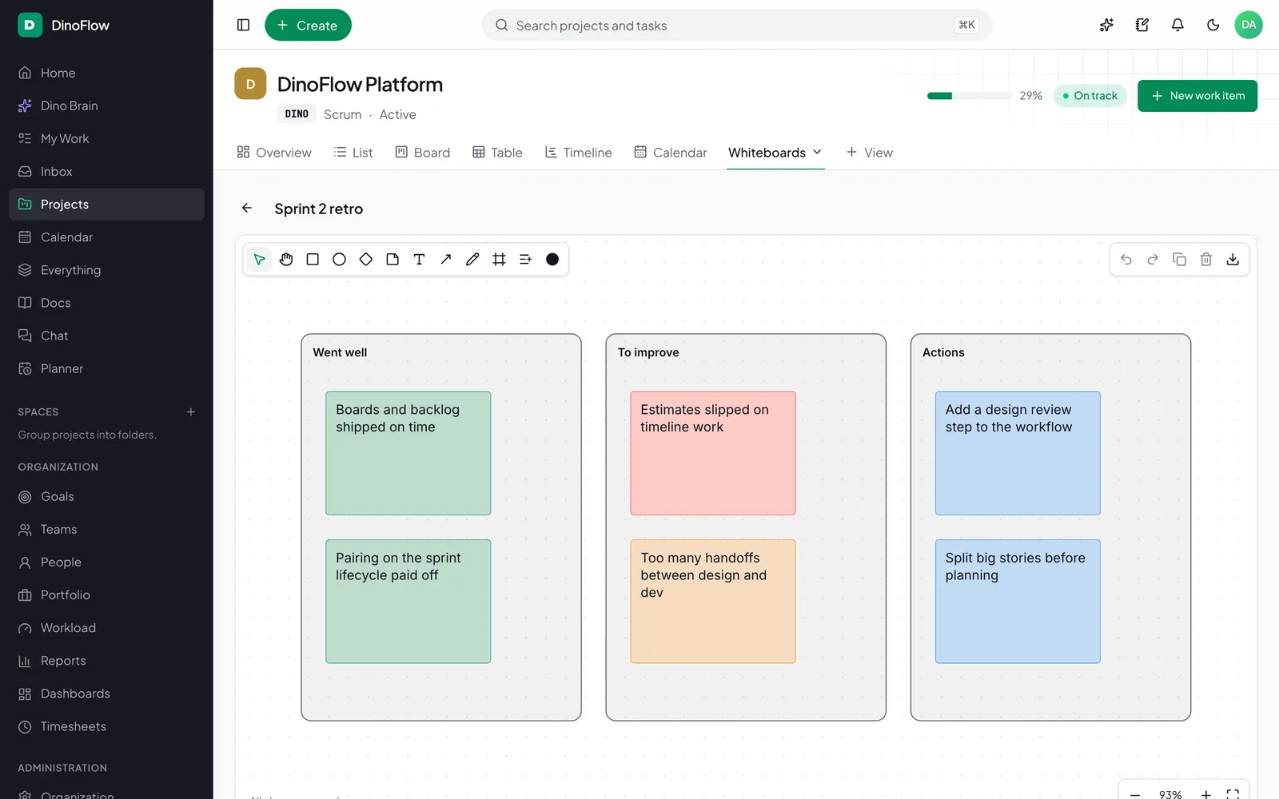
Task: Expand the Whiteboards tab dropdown
Action: (x=818, y=153)
